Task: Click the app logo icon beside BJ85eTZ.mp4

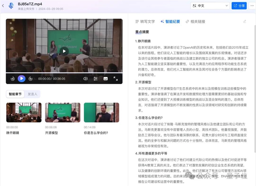Action: [11, 6]
